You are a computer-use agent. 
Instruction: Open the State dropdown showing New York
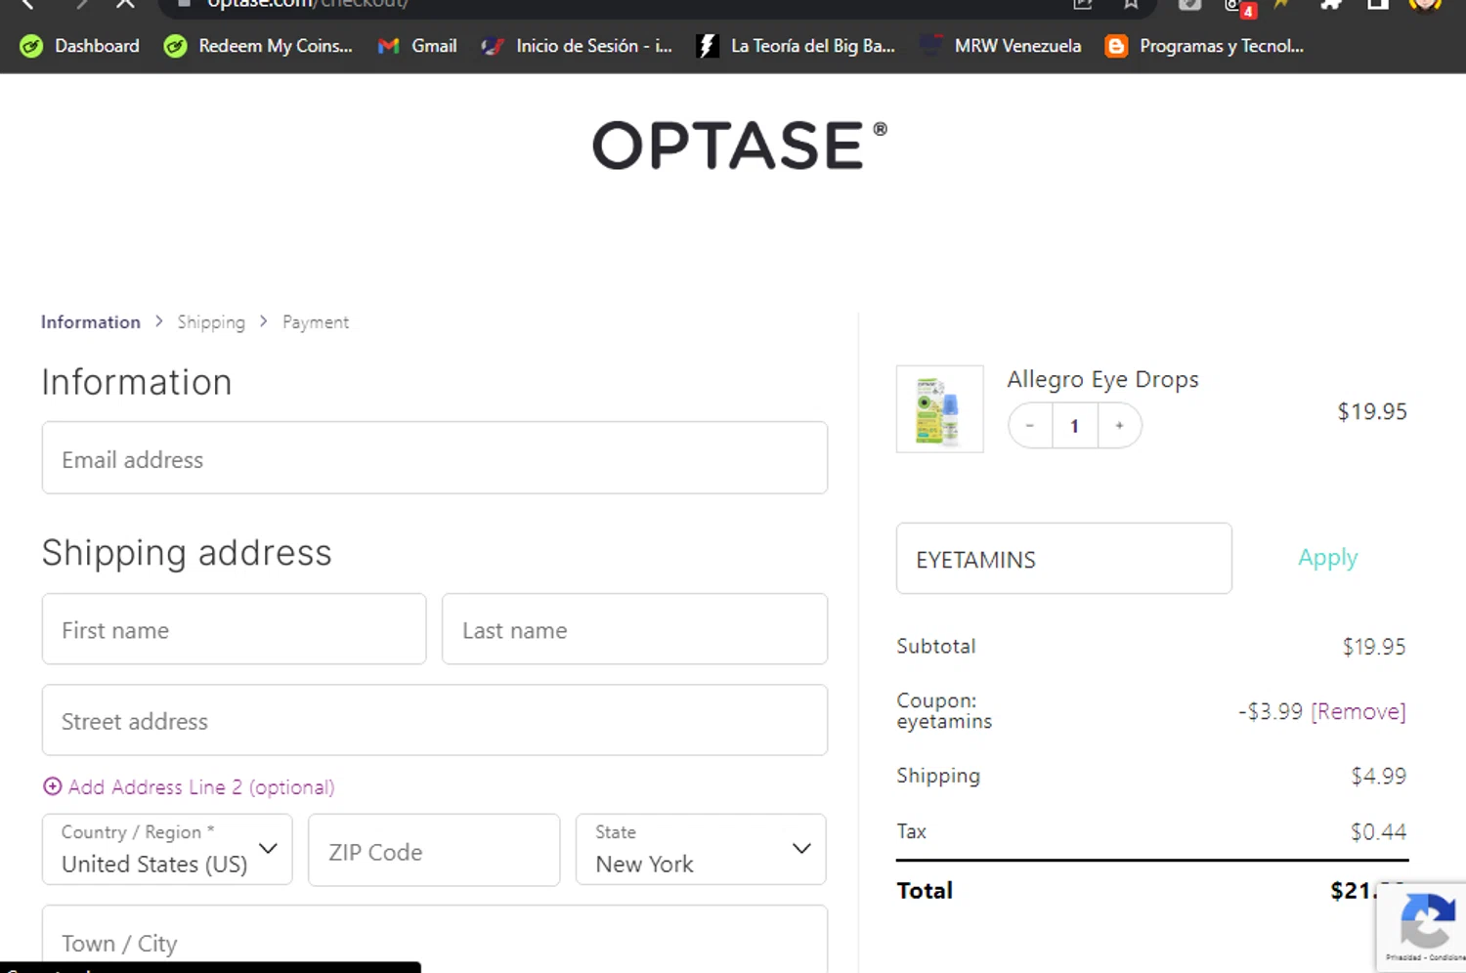(701, 850)
